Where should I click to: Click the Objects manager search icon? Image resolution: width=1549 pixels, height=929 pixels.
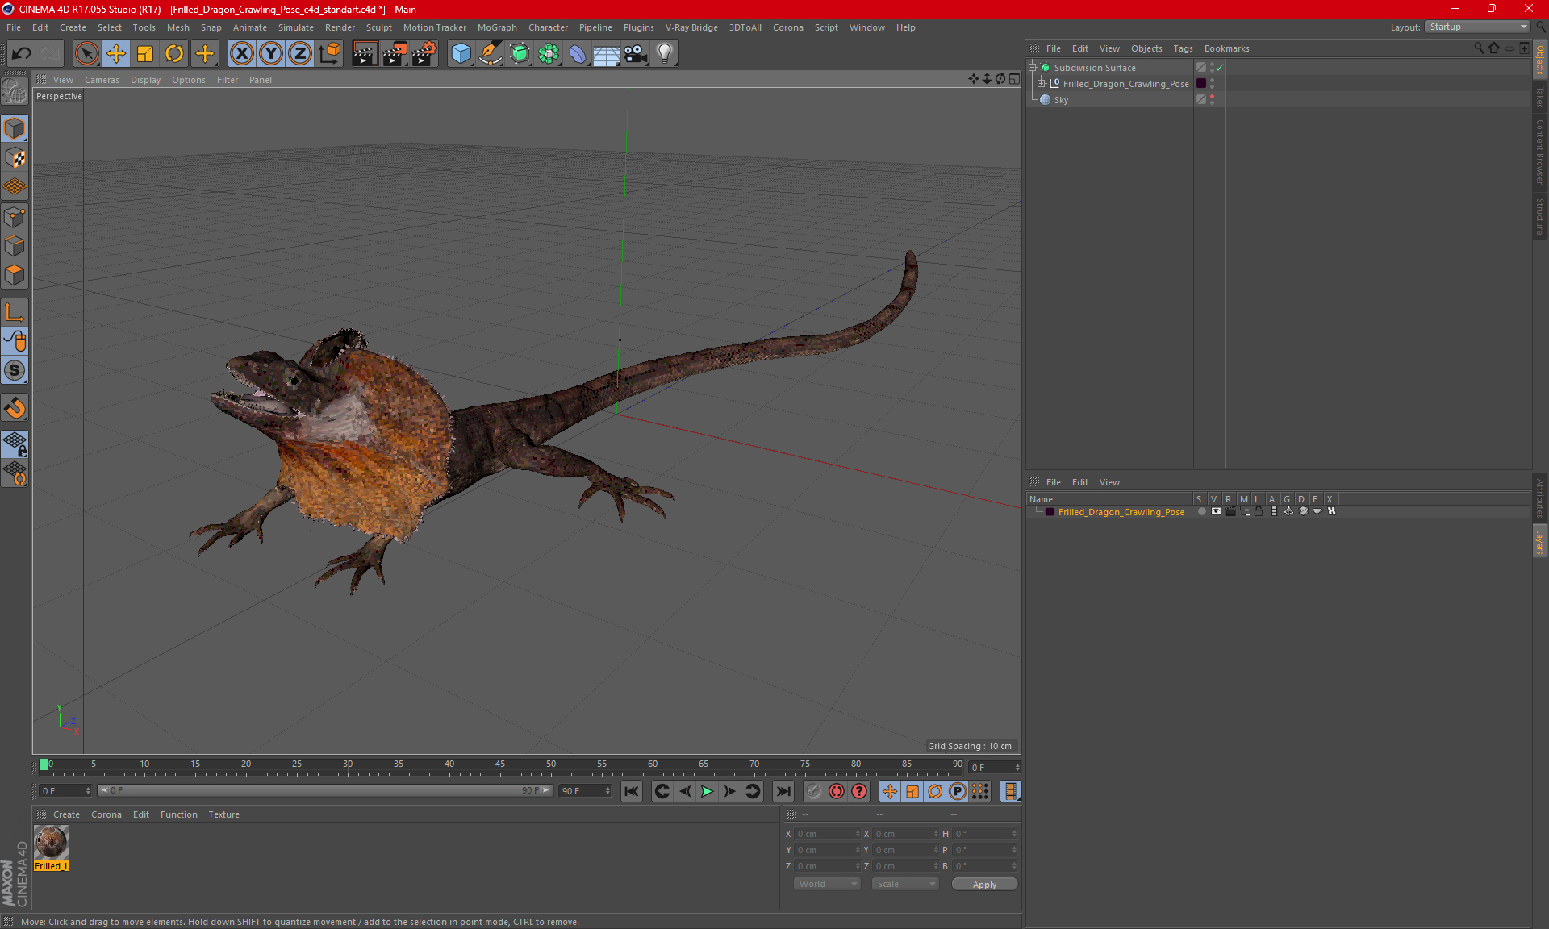(1479, 48)
